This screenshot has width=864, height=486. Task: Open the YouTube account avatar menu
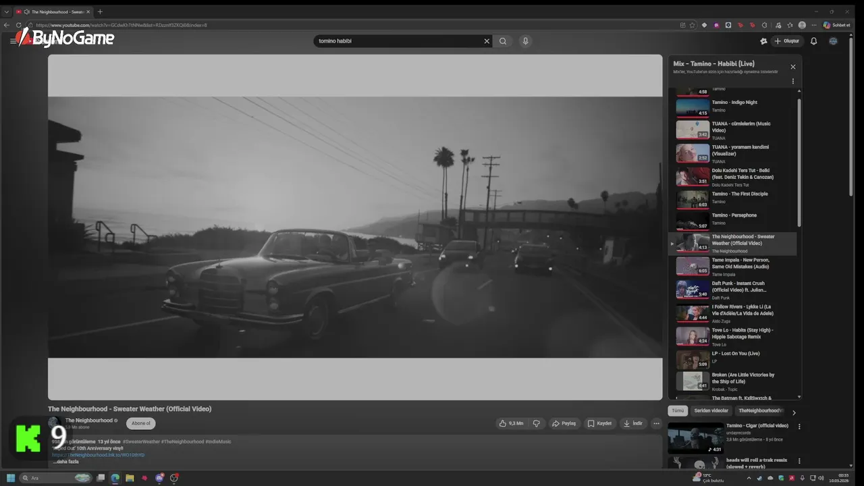834,41
